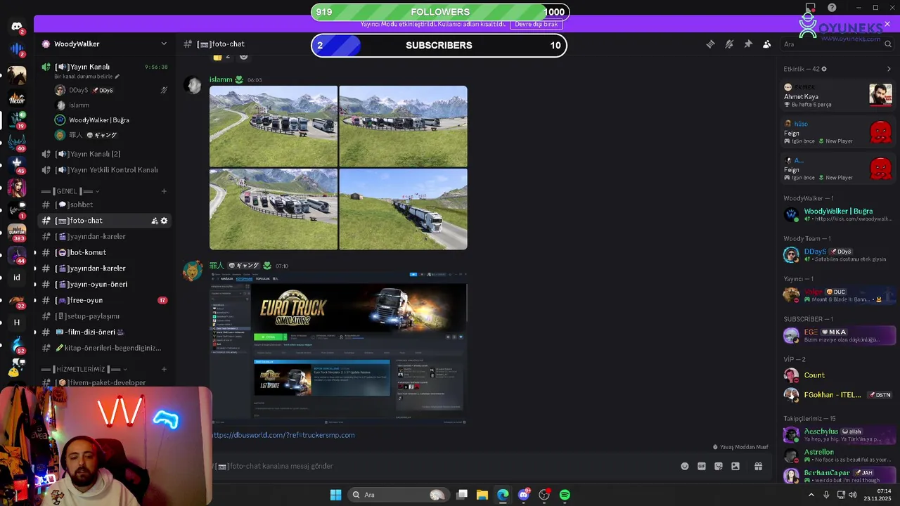Open foto-chat channel settings gear
900x506 pixels.
point(165,221)
